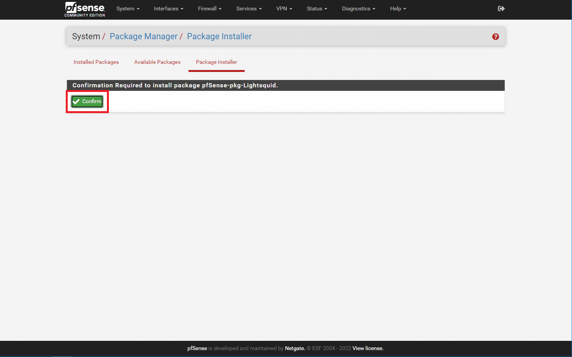The image size is (572, 357).
Task: Expand the Services menu
Action: click(249, 8)
